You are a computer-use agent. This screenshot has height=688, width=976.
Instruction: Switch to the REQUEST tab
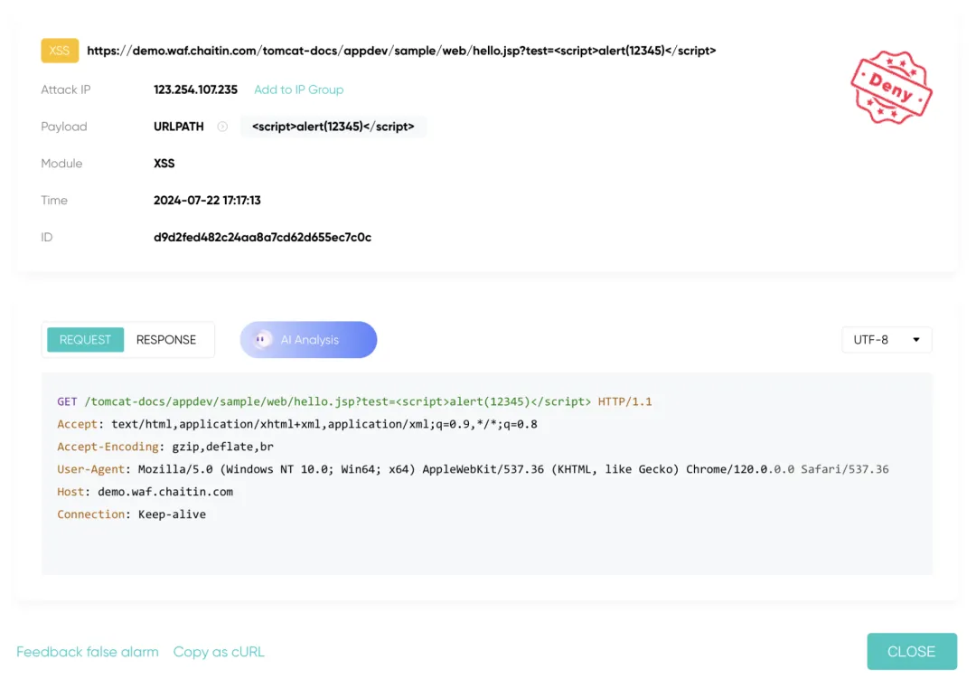coord(85,340)
